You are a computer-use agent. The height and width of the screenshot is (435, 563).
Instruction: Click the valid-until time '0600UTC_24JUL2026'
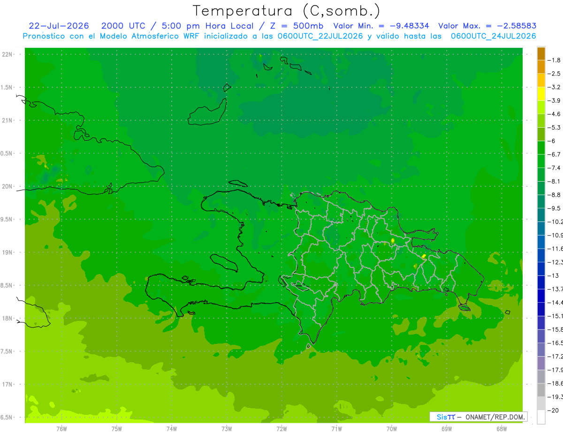(x=493, y=36)
